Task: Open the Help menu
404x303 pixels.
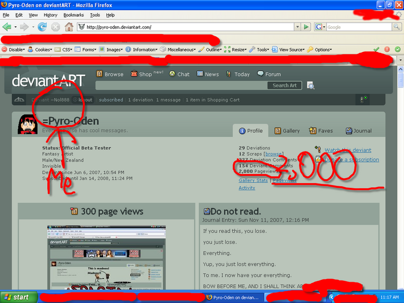Action: pyautogui.click(x=110, y=15)
